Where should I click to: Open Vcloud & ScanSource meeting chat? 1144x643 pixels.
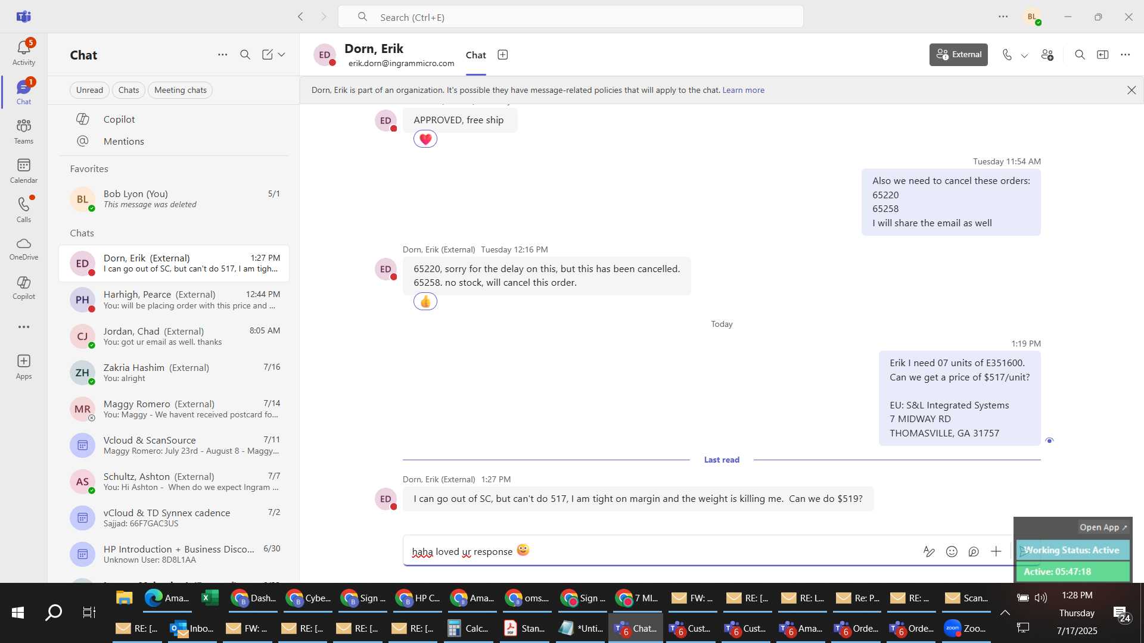174,445
